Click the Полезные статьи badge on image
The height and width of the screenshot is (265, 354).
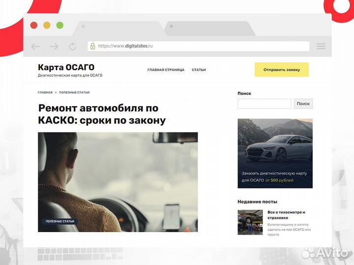[60, 221]
